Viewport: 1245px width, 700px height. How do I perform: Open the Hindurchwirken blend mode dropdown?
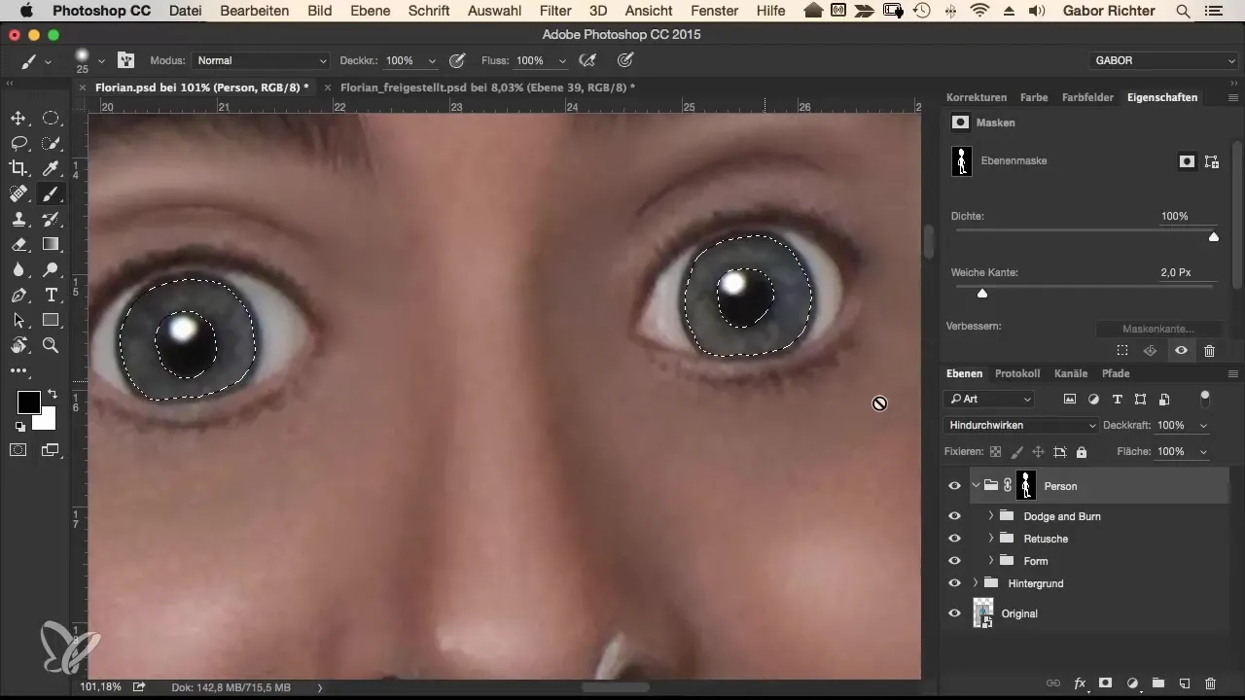(x=1021, y=426)
